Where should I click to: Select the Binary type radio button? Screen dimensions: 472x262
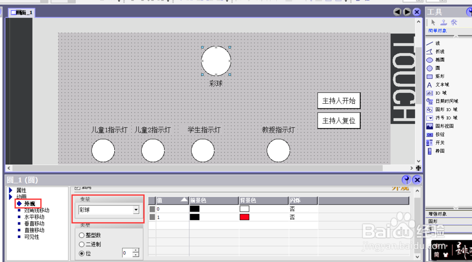click(82, 244)
